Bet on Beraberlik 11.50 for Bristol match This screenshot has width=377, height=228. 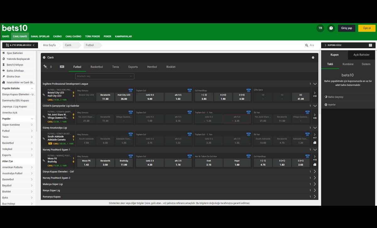click(105, 97)
